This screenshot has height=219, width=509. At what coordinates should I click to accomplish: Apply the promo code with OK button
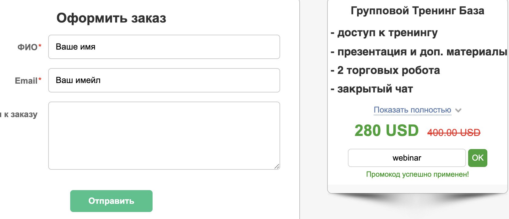[478, 158]
